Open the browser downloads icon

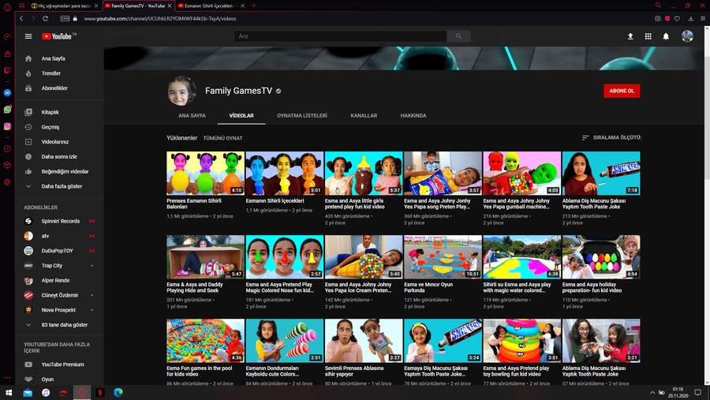(x=690, y=19)
